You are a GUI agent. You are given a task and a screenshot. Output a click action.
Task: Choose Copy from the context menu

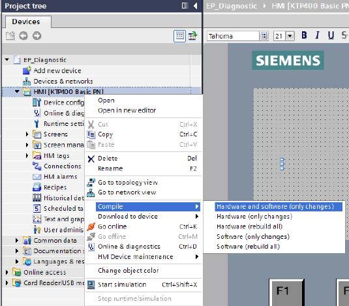tap(144, 134)
